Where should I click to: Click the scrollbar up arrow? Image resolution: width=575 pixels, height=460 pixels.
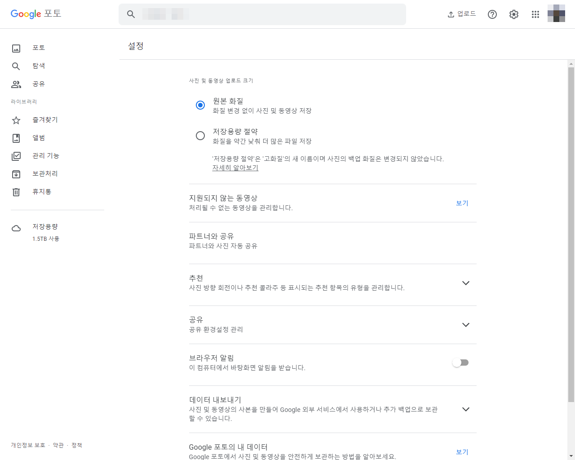571,63
